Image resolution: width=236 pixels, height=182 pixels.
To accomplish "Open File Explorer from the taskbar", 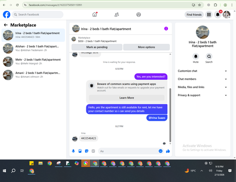I will [x=41, y=163].
